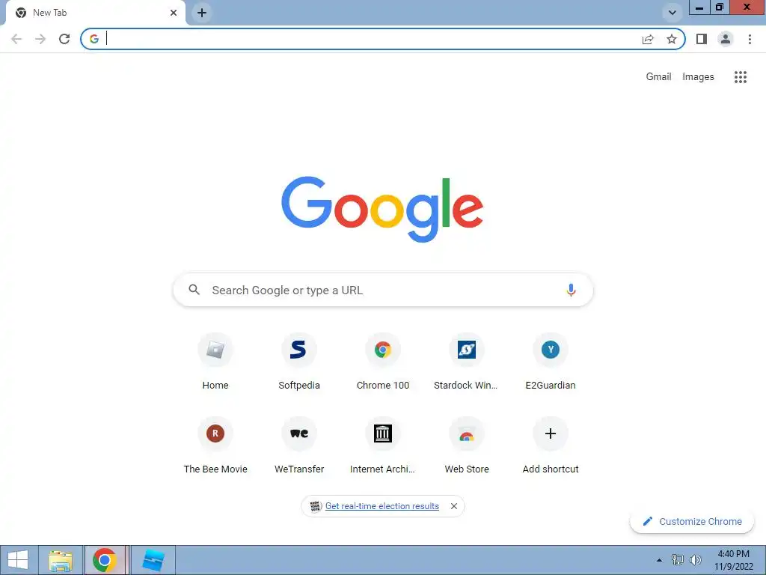Click Add shortcut button
Screen dimensions: 766x575
[551, 446]
